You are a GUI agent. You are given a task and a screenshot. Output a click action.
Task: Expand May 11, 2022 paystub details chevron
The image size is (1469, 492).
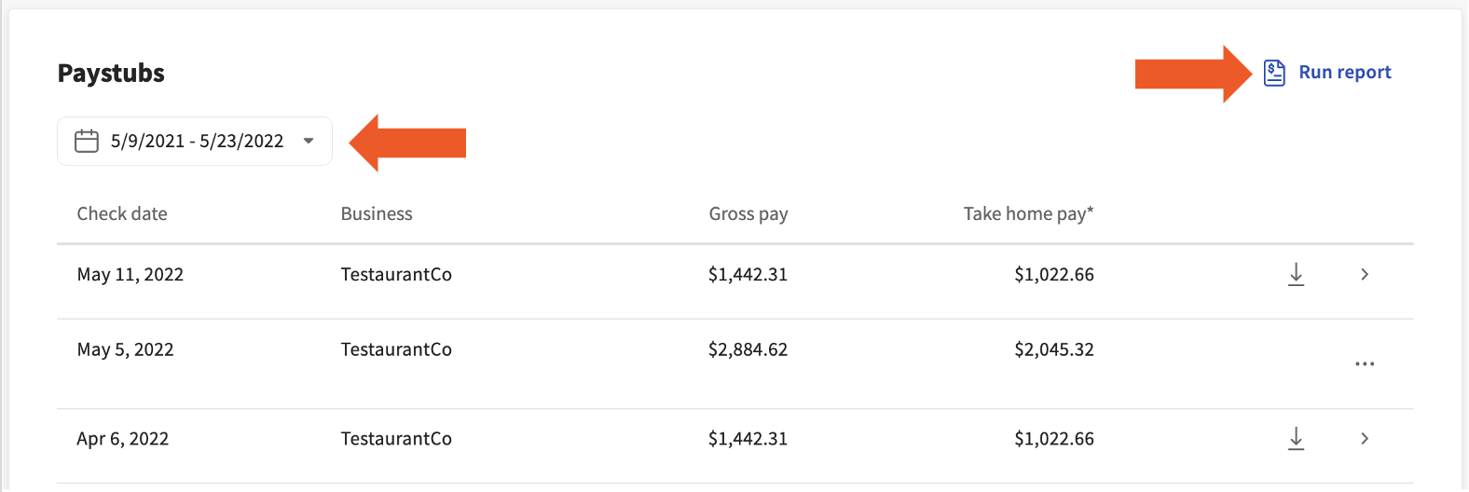(x=1365, y=274)
